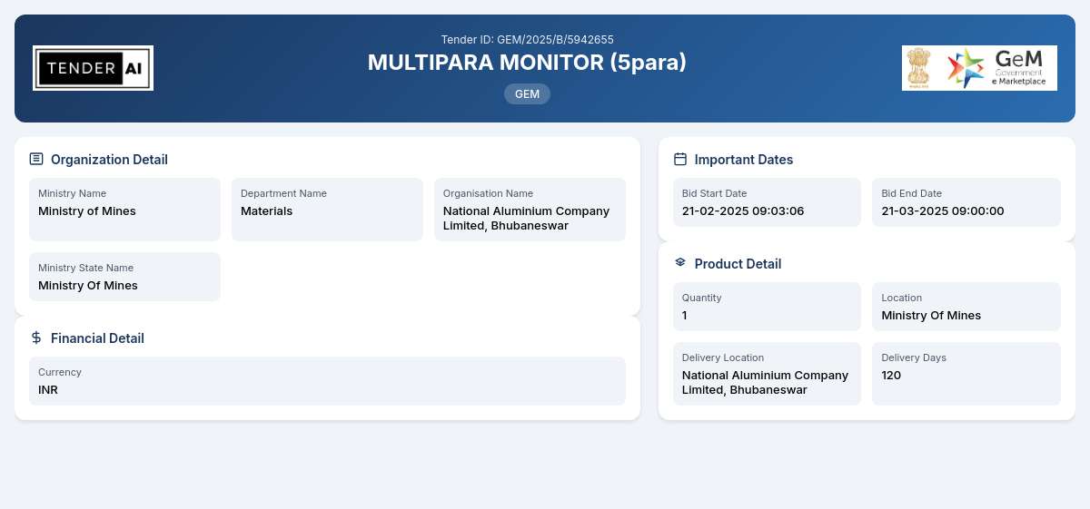Click the Ministry Name label

pos(72,193)
